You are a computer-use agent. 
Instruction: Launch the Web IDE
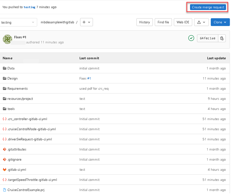point(183,22)
